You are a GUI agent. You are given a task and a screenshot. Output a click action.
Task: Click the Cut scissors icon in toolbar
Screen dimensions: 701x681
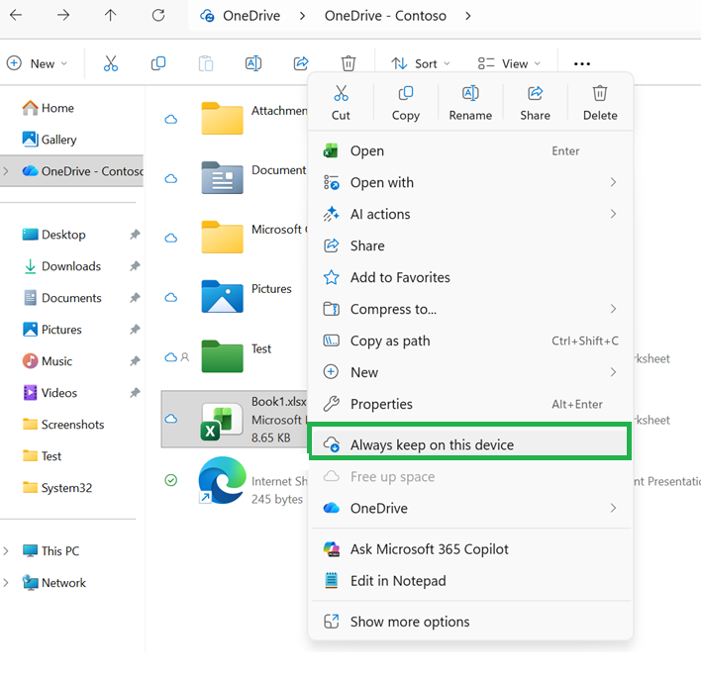point(111,63)
